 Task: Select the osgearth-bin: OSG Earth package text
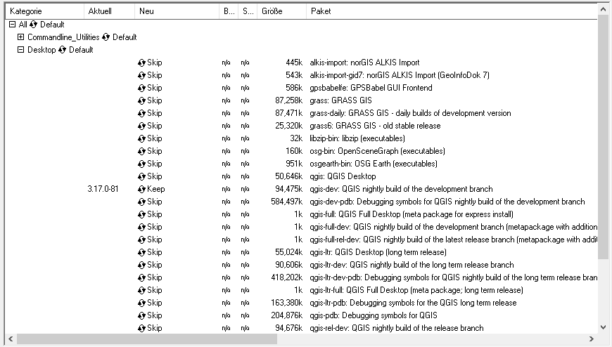click(374, 164)
